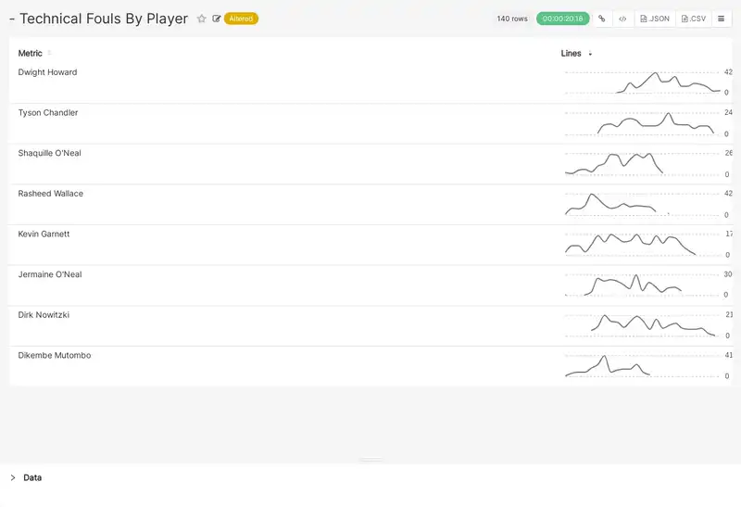The width and height of the screenshot is (741, 507).
Task: Select the Rasheed Wallace row name
Action: tap(51, 194)
